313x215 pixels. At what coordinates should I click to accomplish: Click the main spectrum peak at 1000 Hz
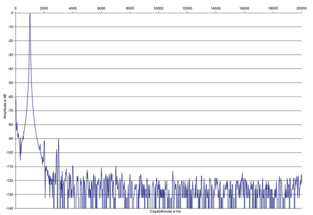30,15
